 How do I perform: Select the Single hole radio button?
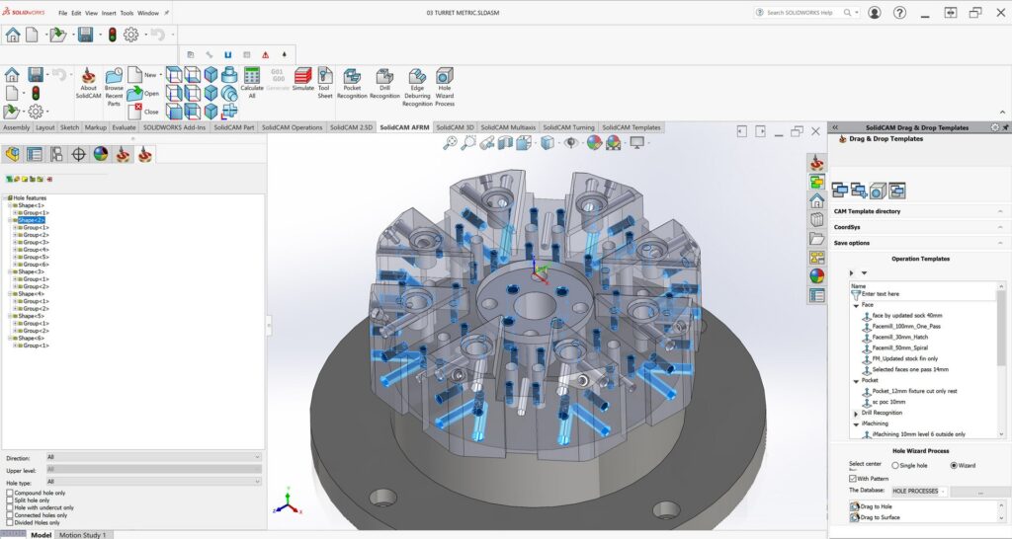pos(895,465)
